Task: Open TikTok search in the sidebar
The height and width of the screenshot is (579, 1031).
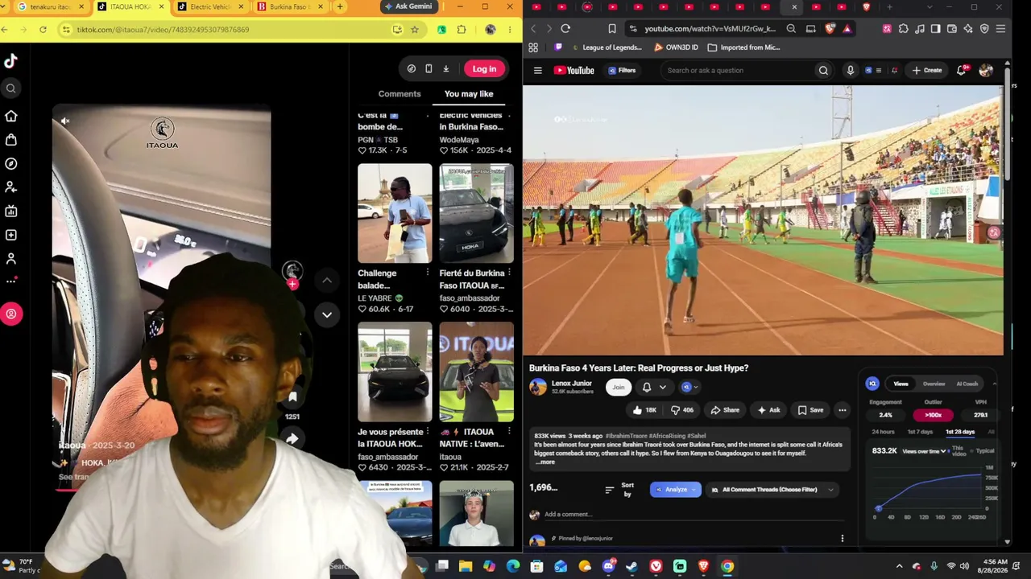Action: pos(11,88)
